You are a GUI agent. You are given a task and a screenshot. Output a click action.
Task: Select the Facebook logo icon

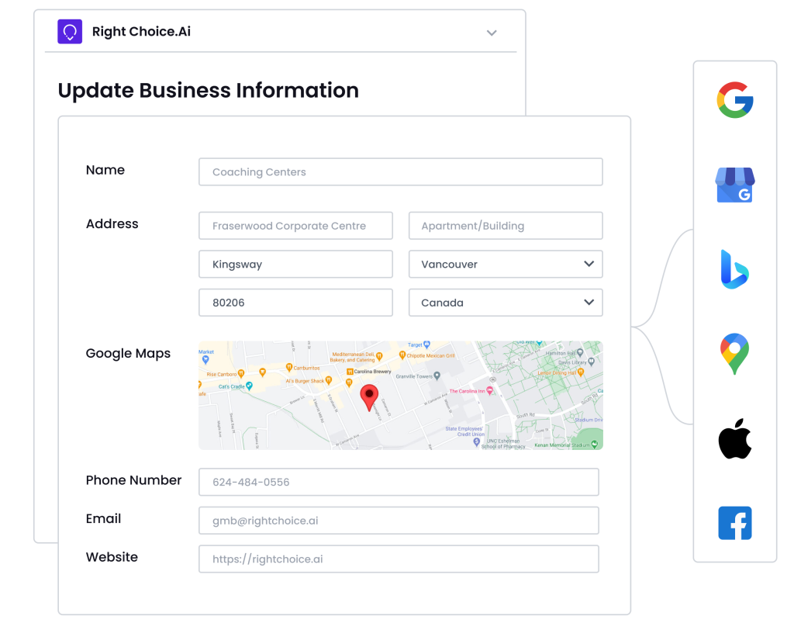click(735, 523)
